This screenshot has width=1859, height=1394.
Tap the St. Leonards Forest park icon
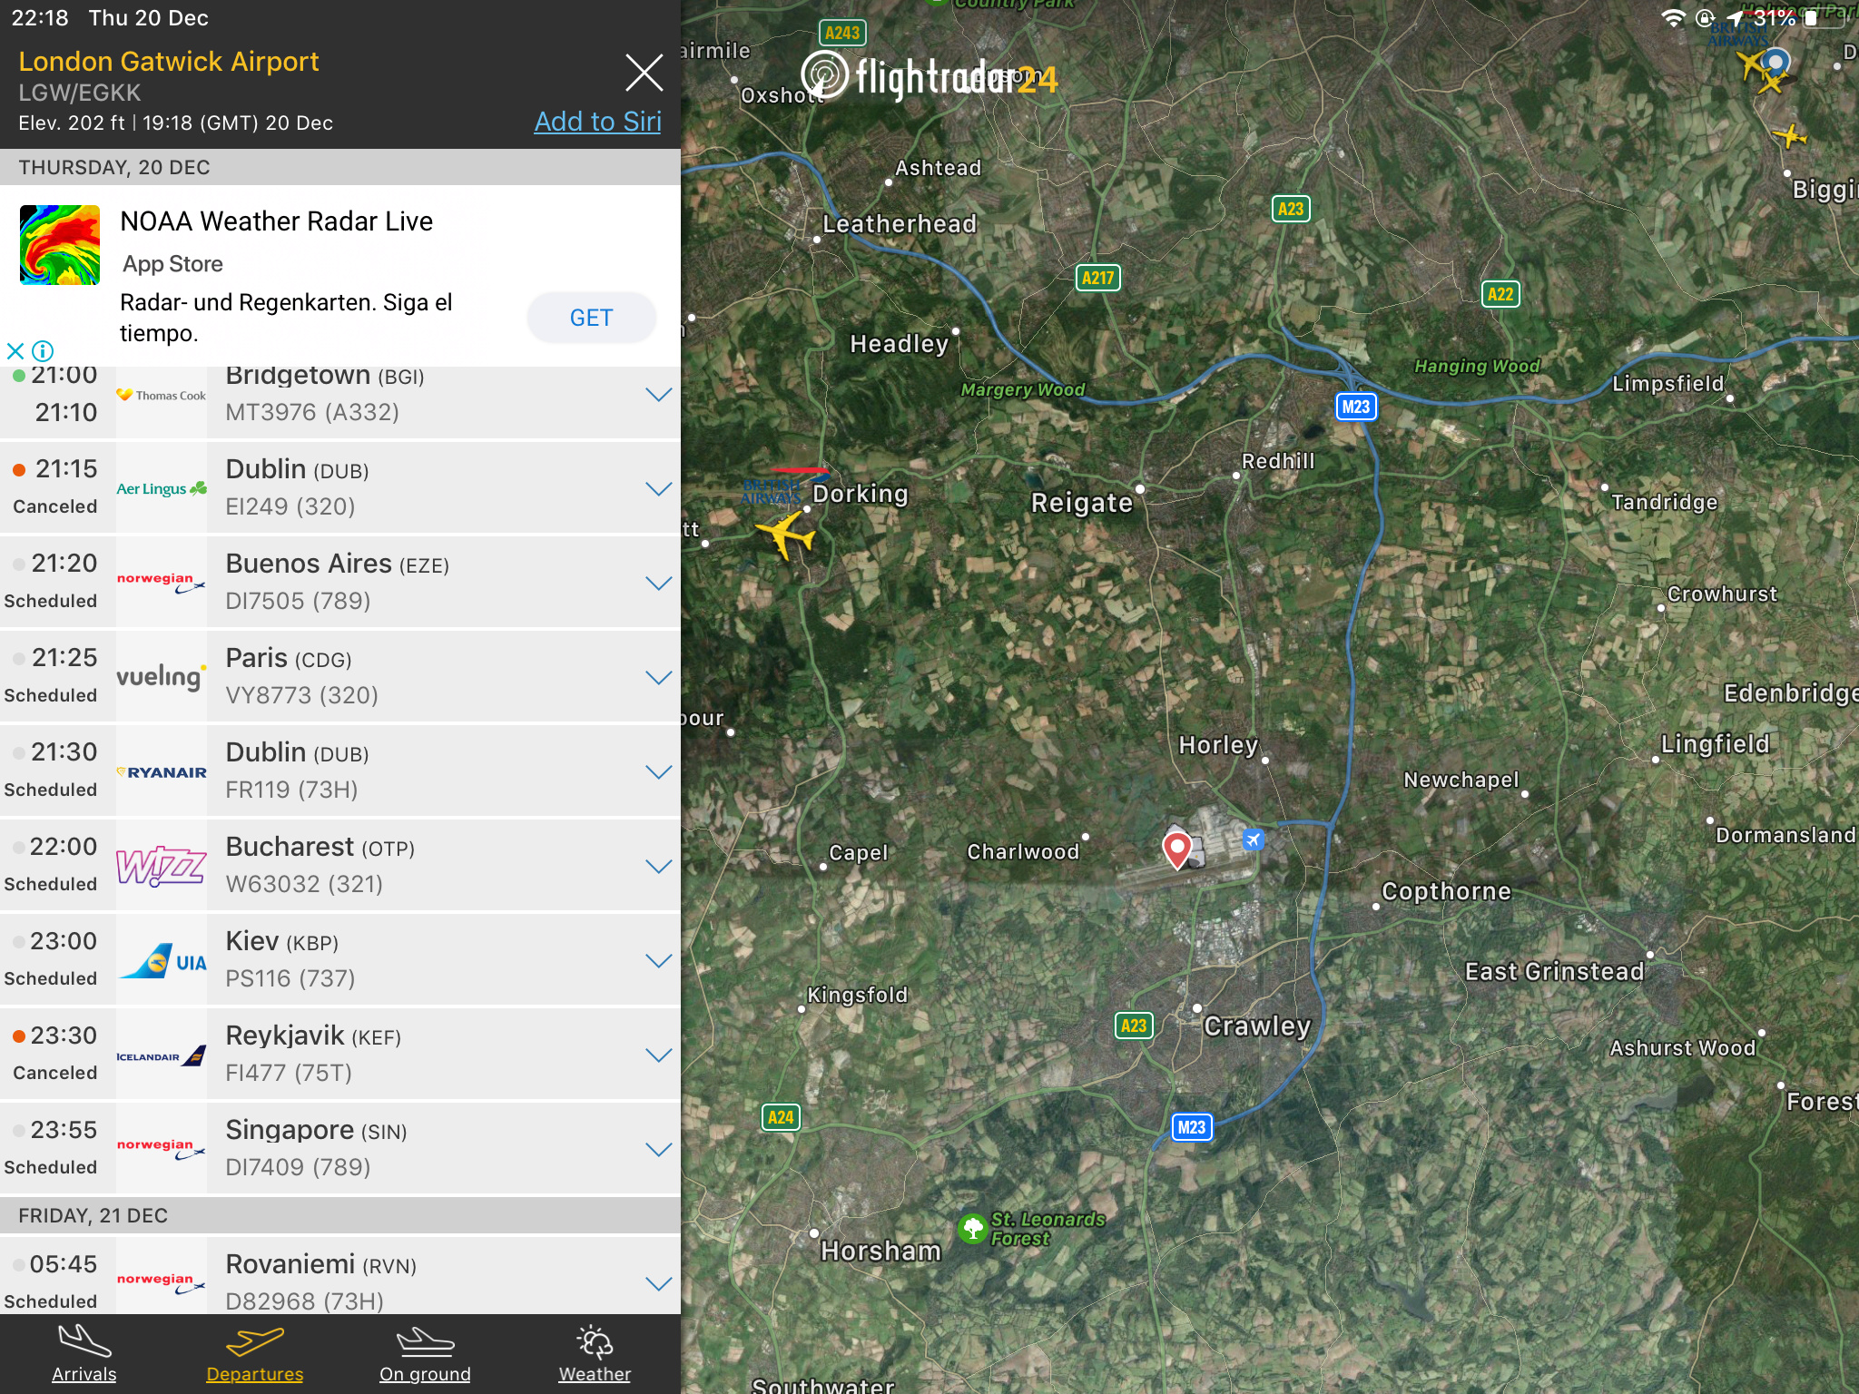(x=972, y=1229)
